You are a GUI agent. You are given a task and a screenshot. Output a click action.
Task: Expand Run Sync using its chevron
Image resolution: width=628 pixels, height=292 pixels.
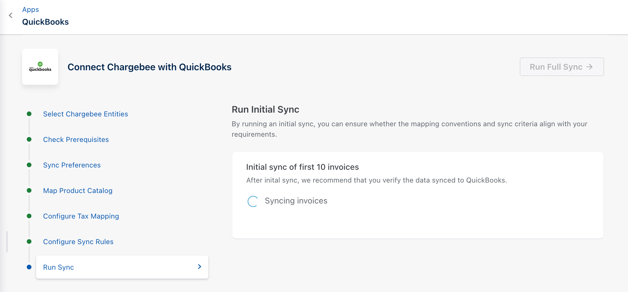click(200, 267)
